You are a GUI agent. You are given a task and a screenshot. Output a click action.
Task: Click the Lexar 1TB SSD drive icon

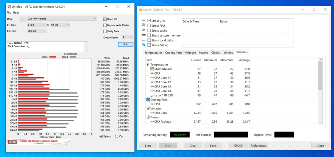point(152,95)
